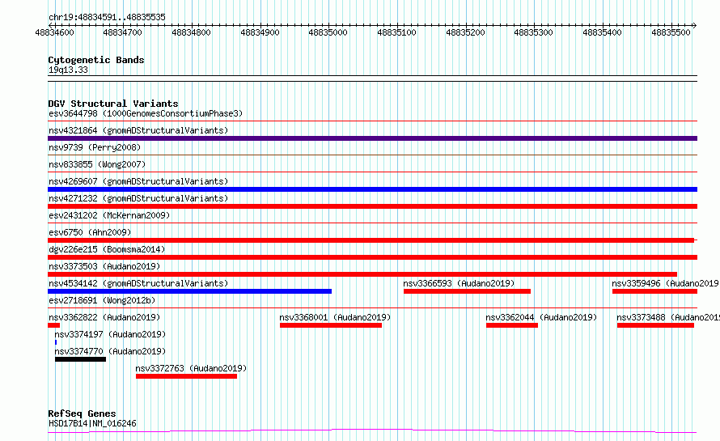Click the nsv4271232 red variant bar
Image resolution: width=720 pixels, height=441 pixels.
(372, 206)
